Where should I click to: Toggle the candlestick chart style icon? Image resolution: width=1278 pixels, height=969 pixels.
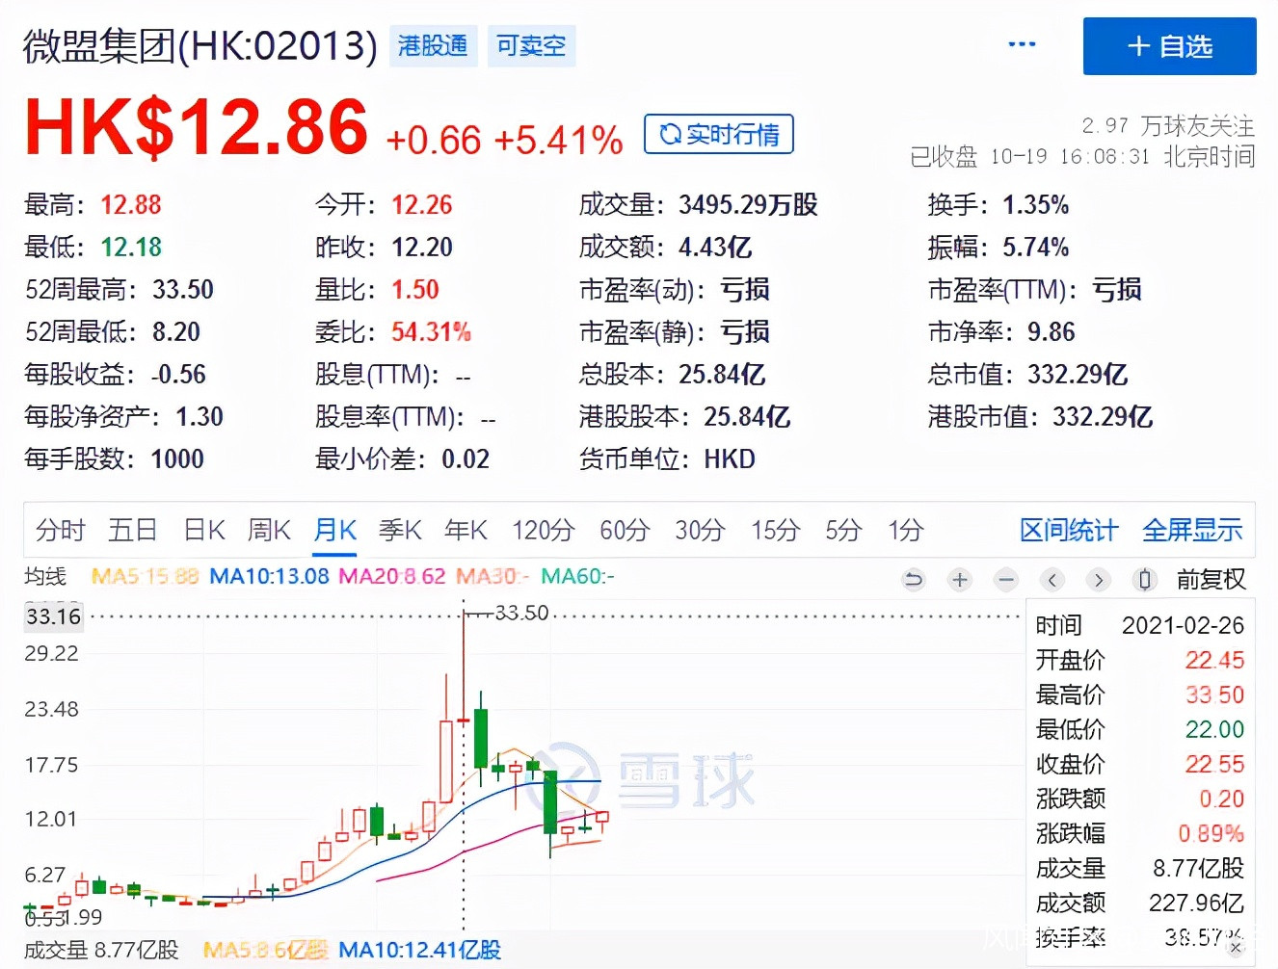[x=1144, y=580]
